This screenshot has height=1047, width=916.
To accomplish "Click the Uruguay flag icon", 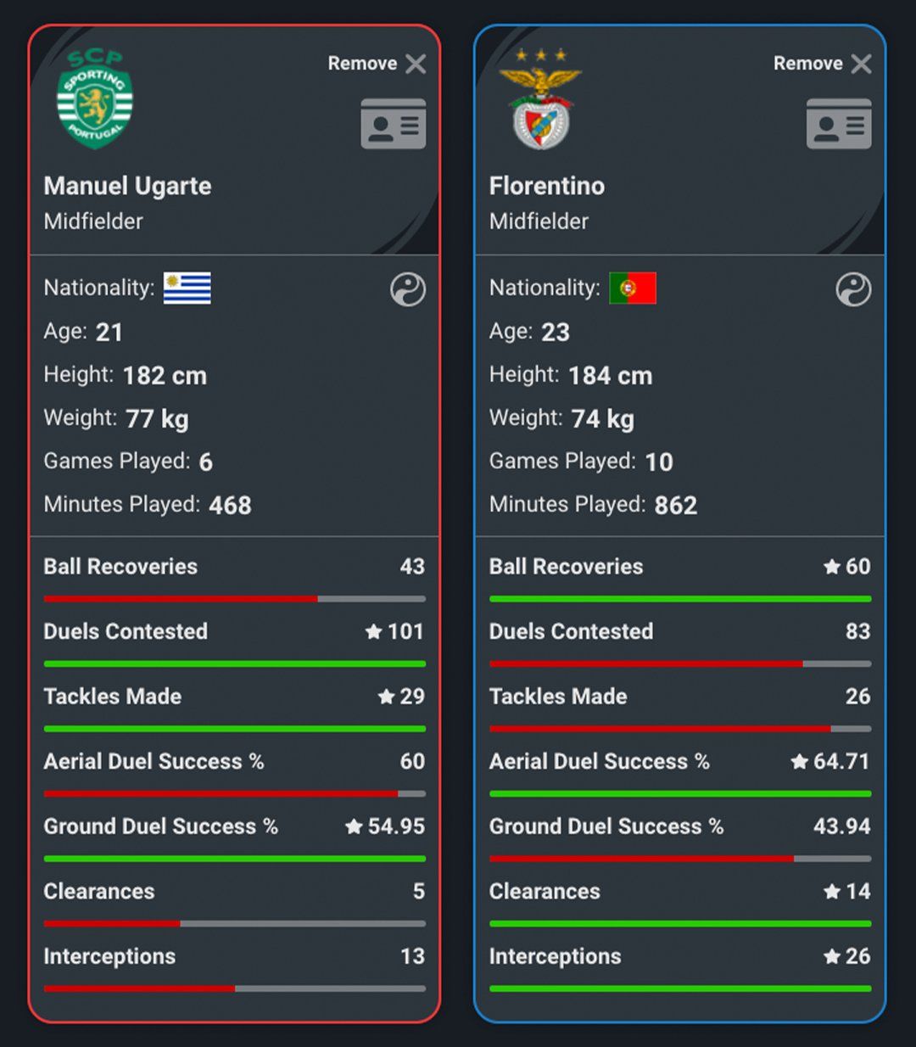I will pyautogui.click(x=187, y=288).
